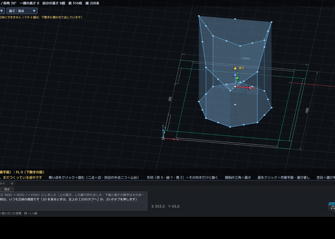The width and height of the screenshot is (335, 239).
Task: Click the origin box of the corner axis indicator
Action: click(x=163, y=138)
